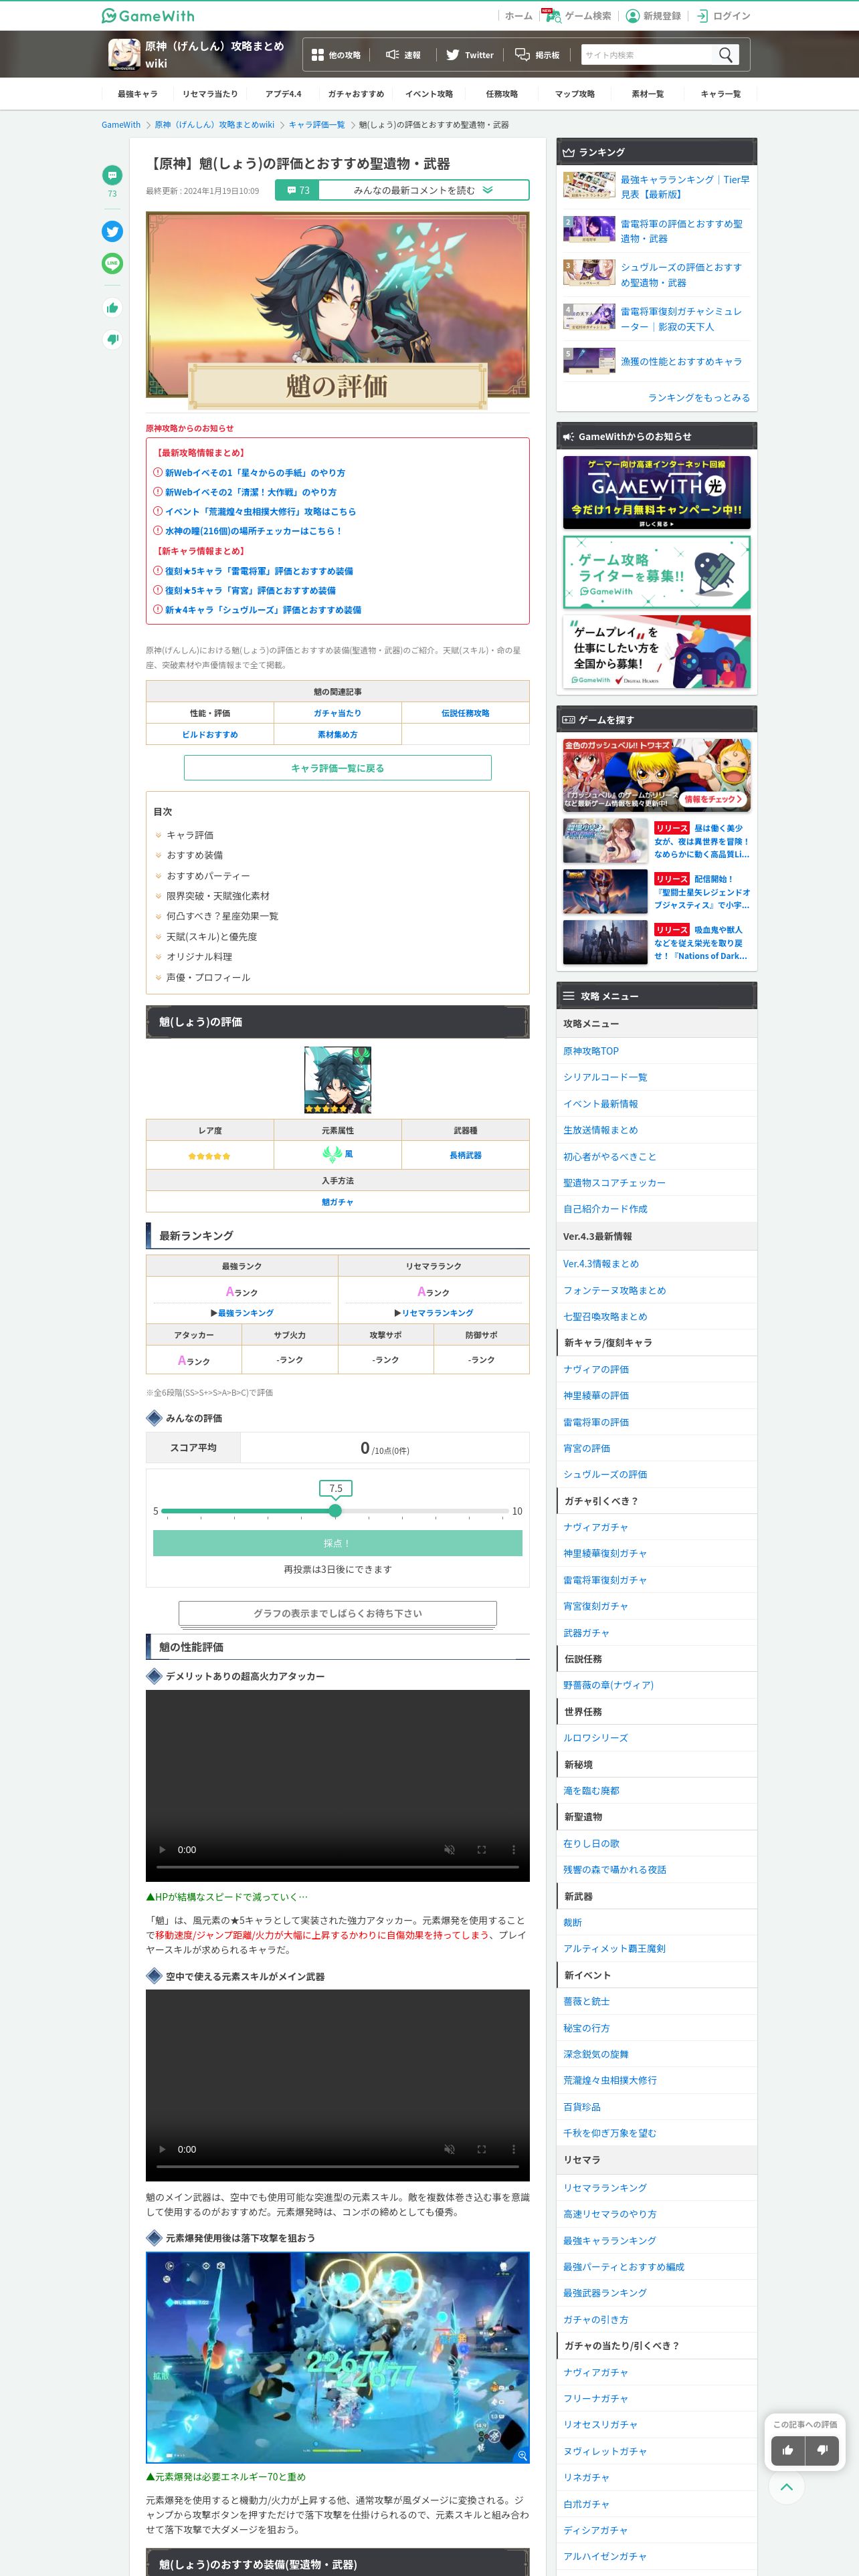Open キャラ一覧 nav tab
The width and height of the screenshot is (859, 2576).
point(720,94)
